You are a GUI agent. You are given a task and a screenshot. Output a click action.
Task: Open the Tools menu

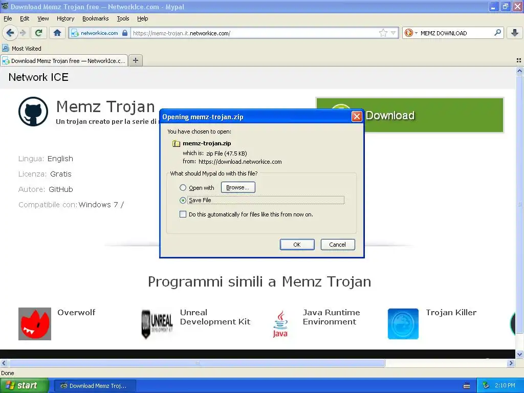click(123, 19)
